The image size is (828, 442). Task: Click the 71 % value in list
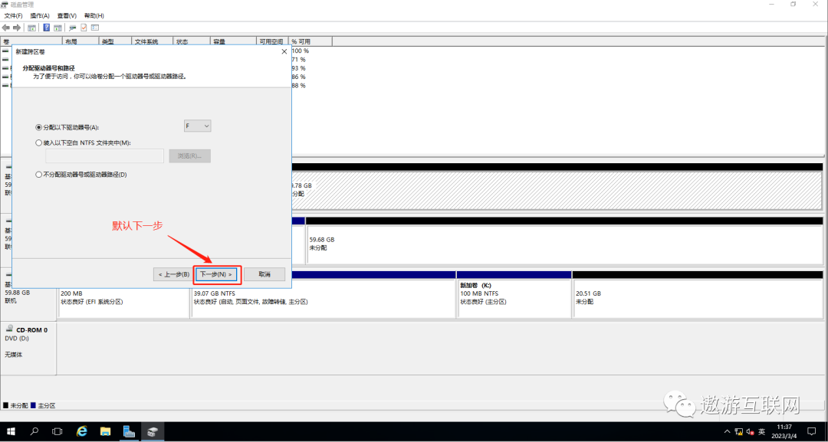pyautogui.click(x=299, y=60)
